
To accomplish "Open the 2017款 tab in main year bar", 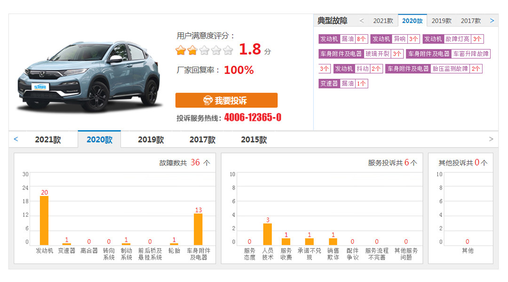I will [x=202, y=140].
